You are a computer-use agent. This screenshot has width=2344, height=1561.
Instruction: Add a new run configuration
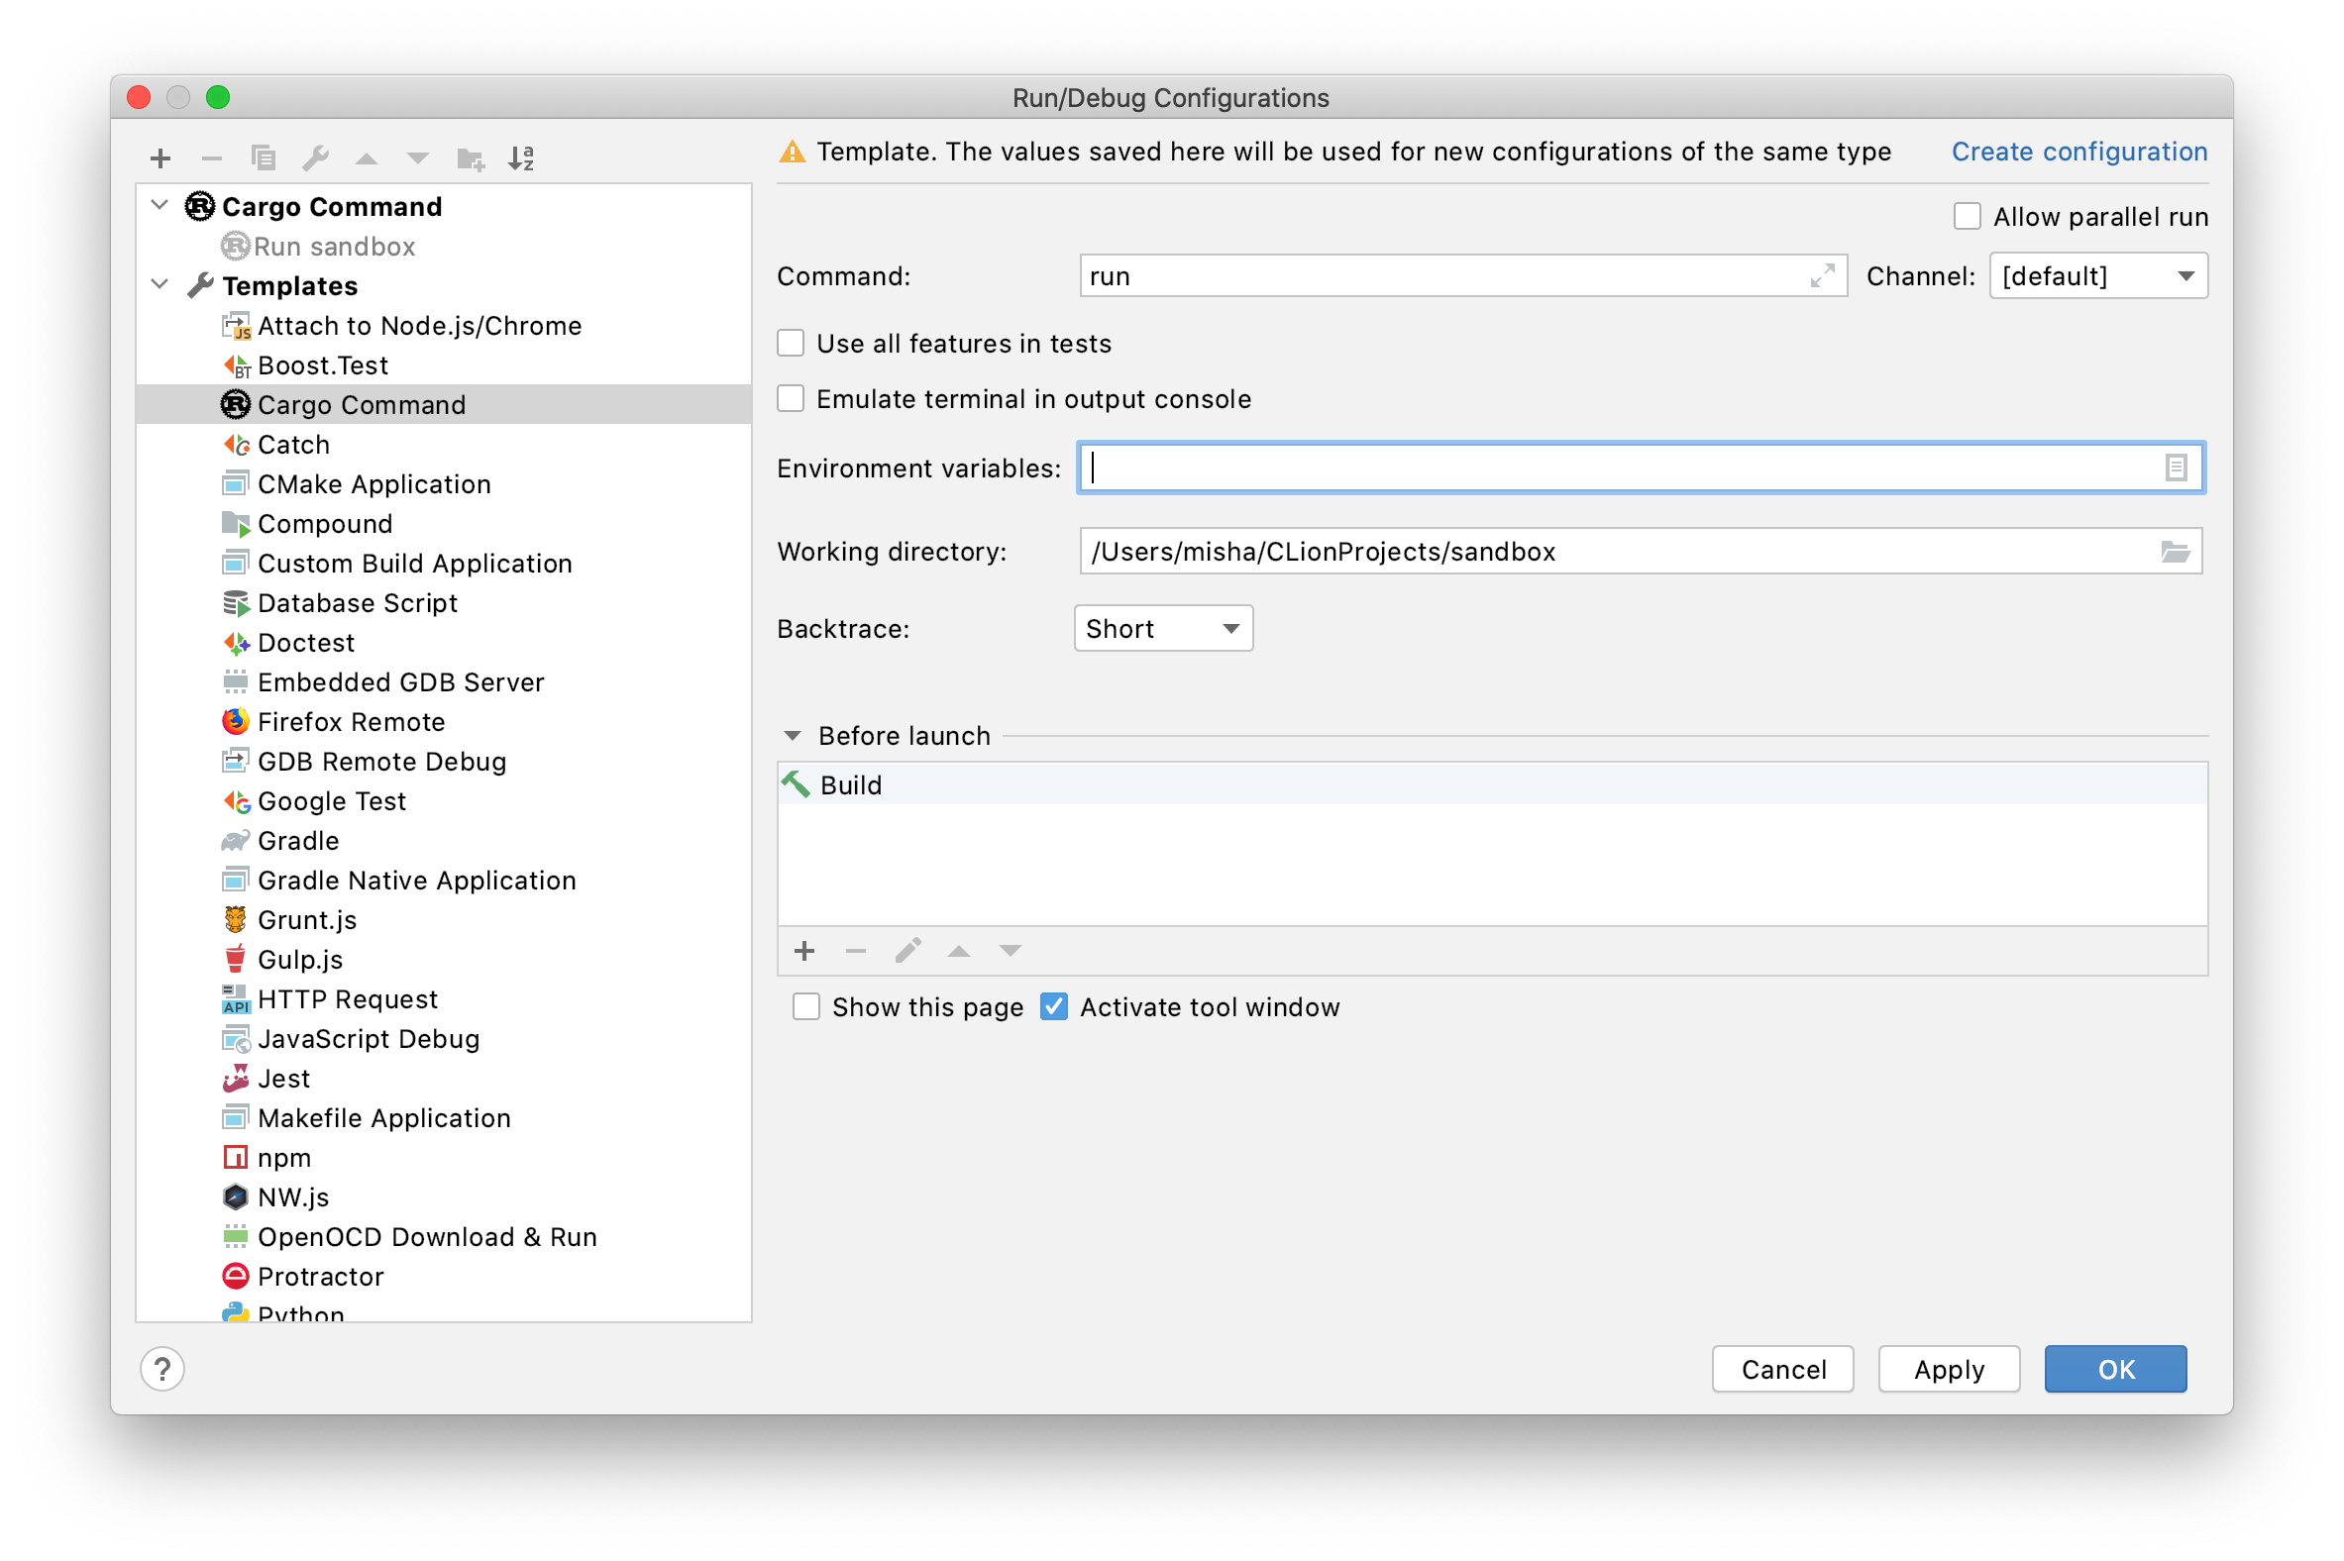pyautogui.click(x=159, y=157)
